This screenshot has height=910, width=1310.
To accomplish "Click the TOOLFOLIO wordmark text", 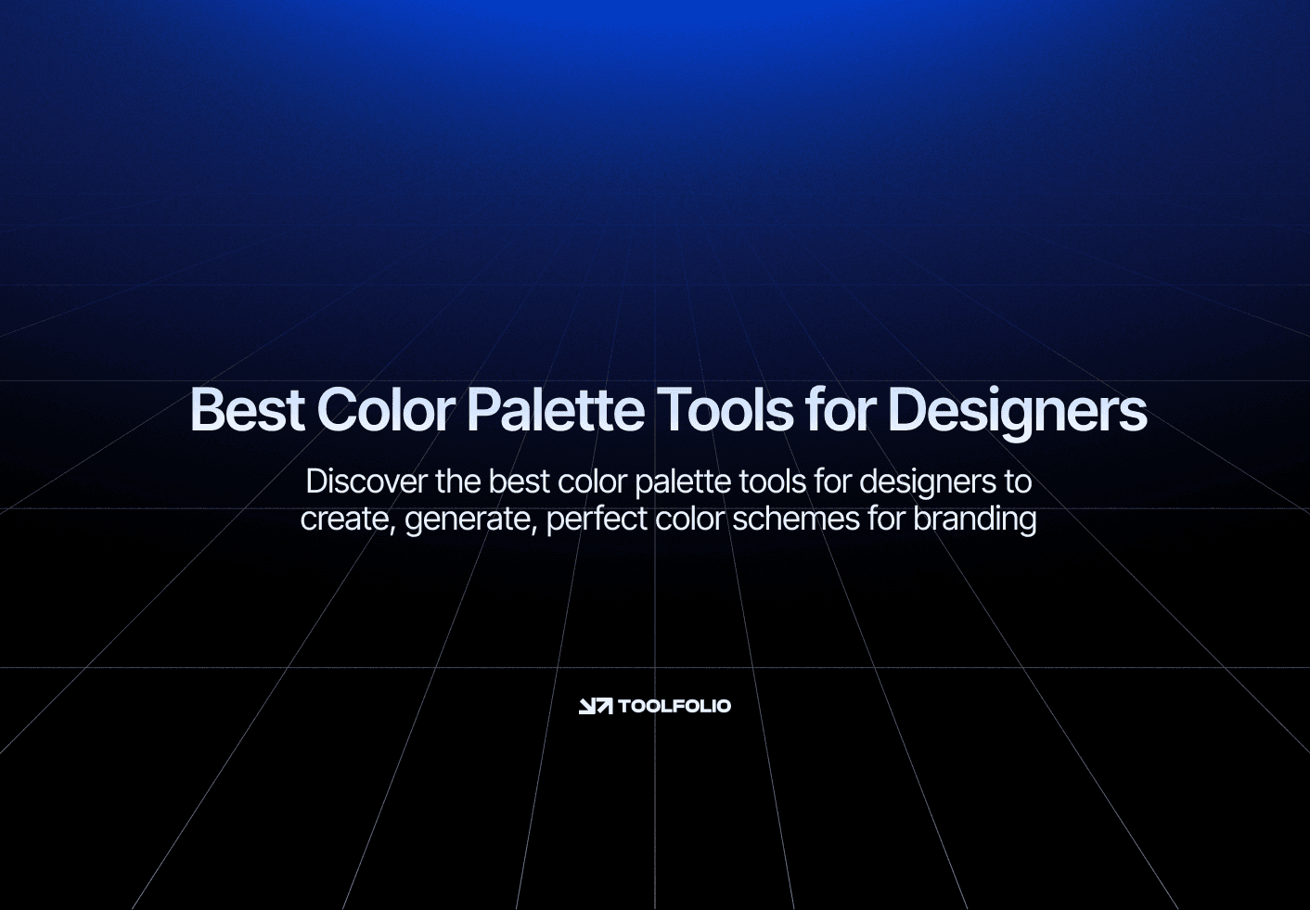I will [x=674, y=706].
